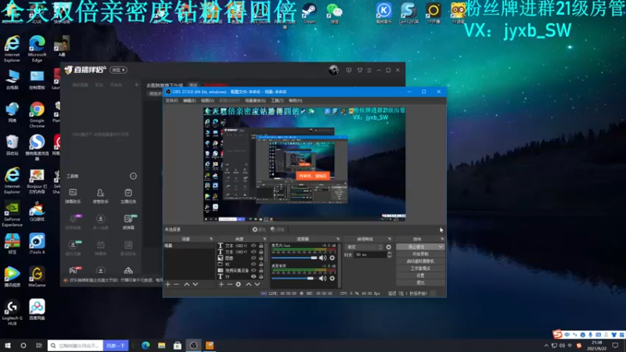
Task: Mute the 麦克风/Aux audio channel
Action: click(322, 258)
